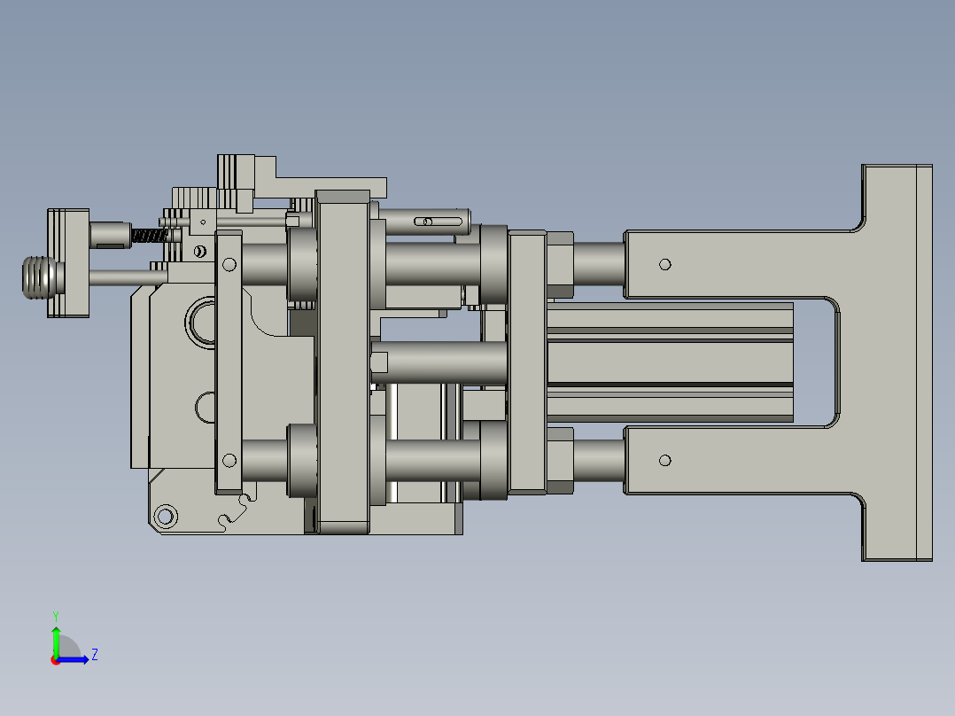This screenshot has height=716, width=955.
Task: Select the thick vertical center plate
Action: (343, 362)
